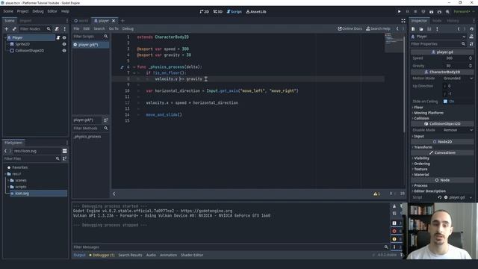Attach script icon in Scene toolbar
The height and width of the screenshot is (269, 478).
pyautogui.click(x=57, y=28)
